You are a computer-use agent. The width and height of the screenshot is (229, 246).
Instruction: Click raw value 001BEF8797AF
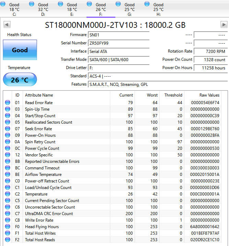205,233
